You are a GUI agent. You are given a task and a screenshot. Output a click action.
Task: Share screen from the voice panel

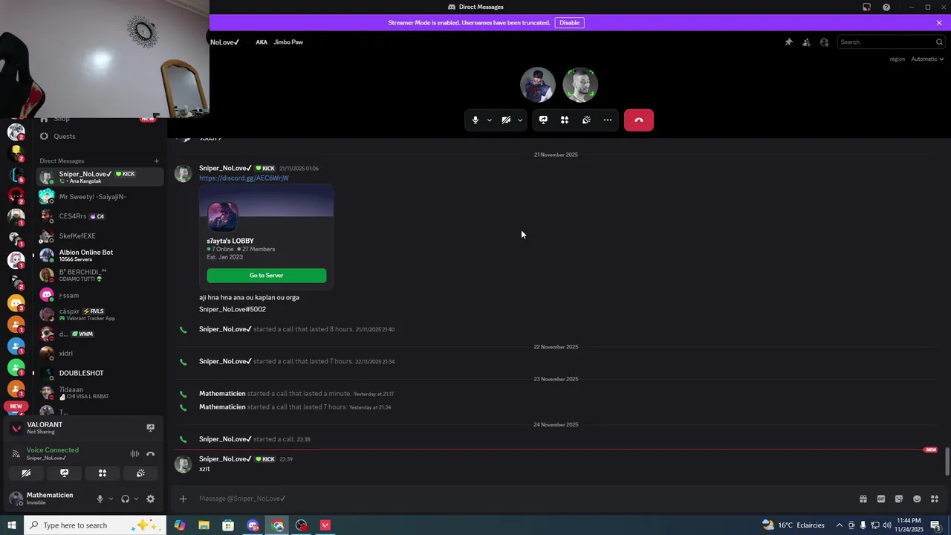coord(64,473)
